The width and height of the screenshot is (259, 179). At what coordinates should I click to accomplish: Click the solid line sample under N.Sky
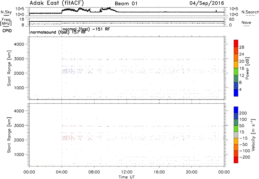click(x=6, y=16)
